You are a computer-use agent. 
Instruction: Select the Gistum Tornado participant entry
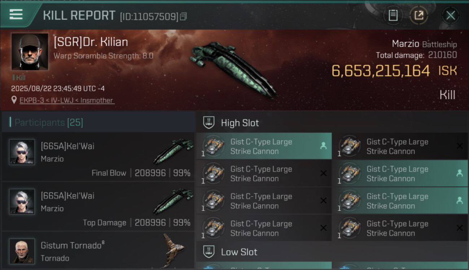(x=97, y=251)
